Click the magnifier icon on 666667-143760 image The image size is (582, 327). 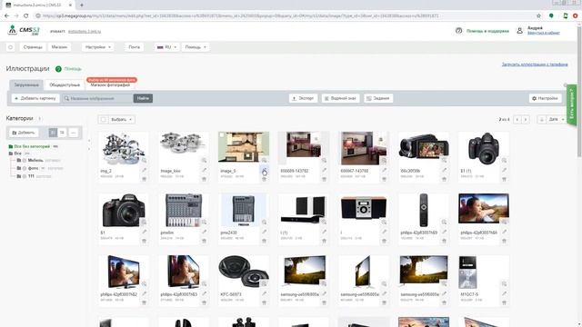pos(384,161)
